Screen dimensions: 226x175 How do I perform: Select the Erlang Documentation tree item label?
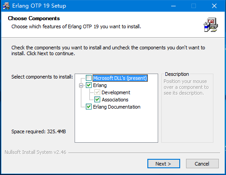pos(117,107)
